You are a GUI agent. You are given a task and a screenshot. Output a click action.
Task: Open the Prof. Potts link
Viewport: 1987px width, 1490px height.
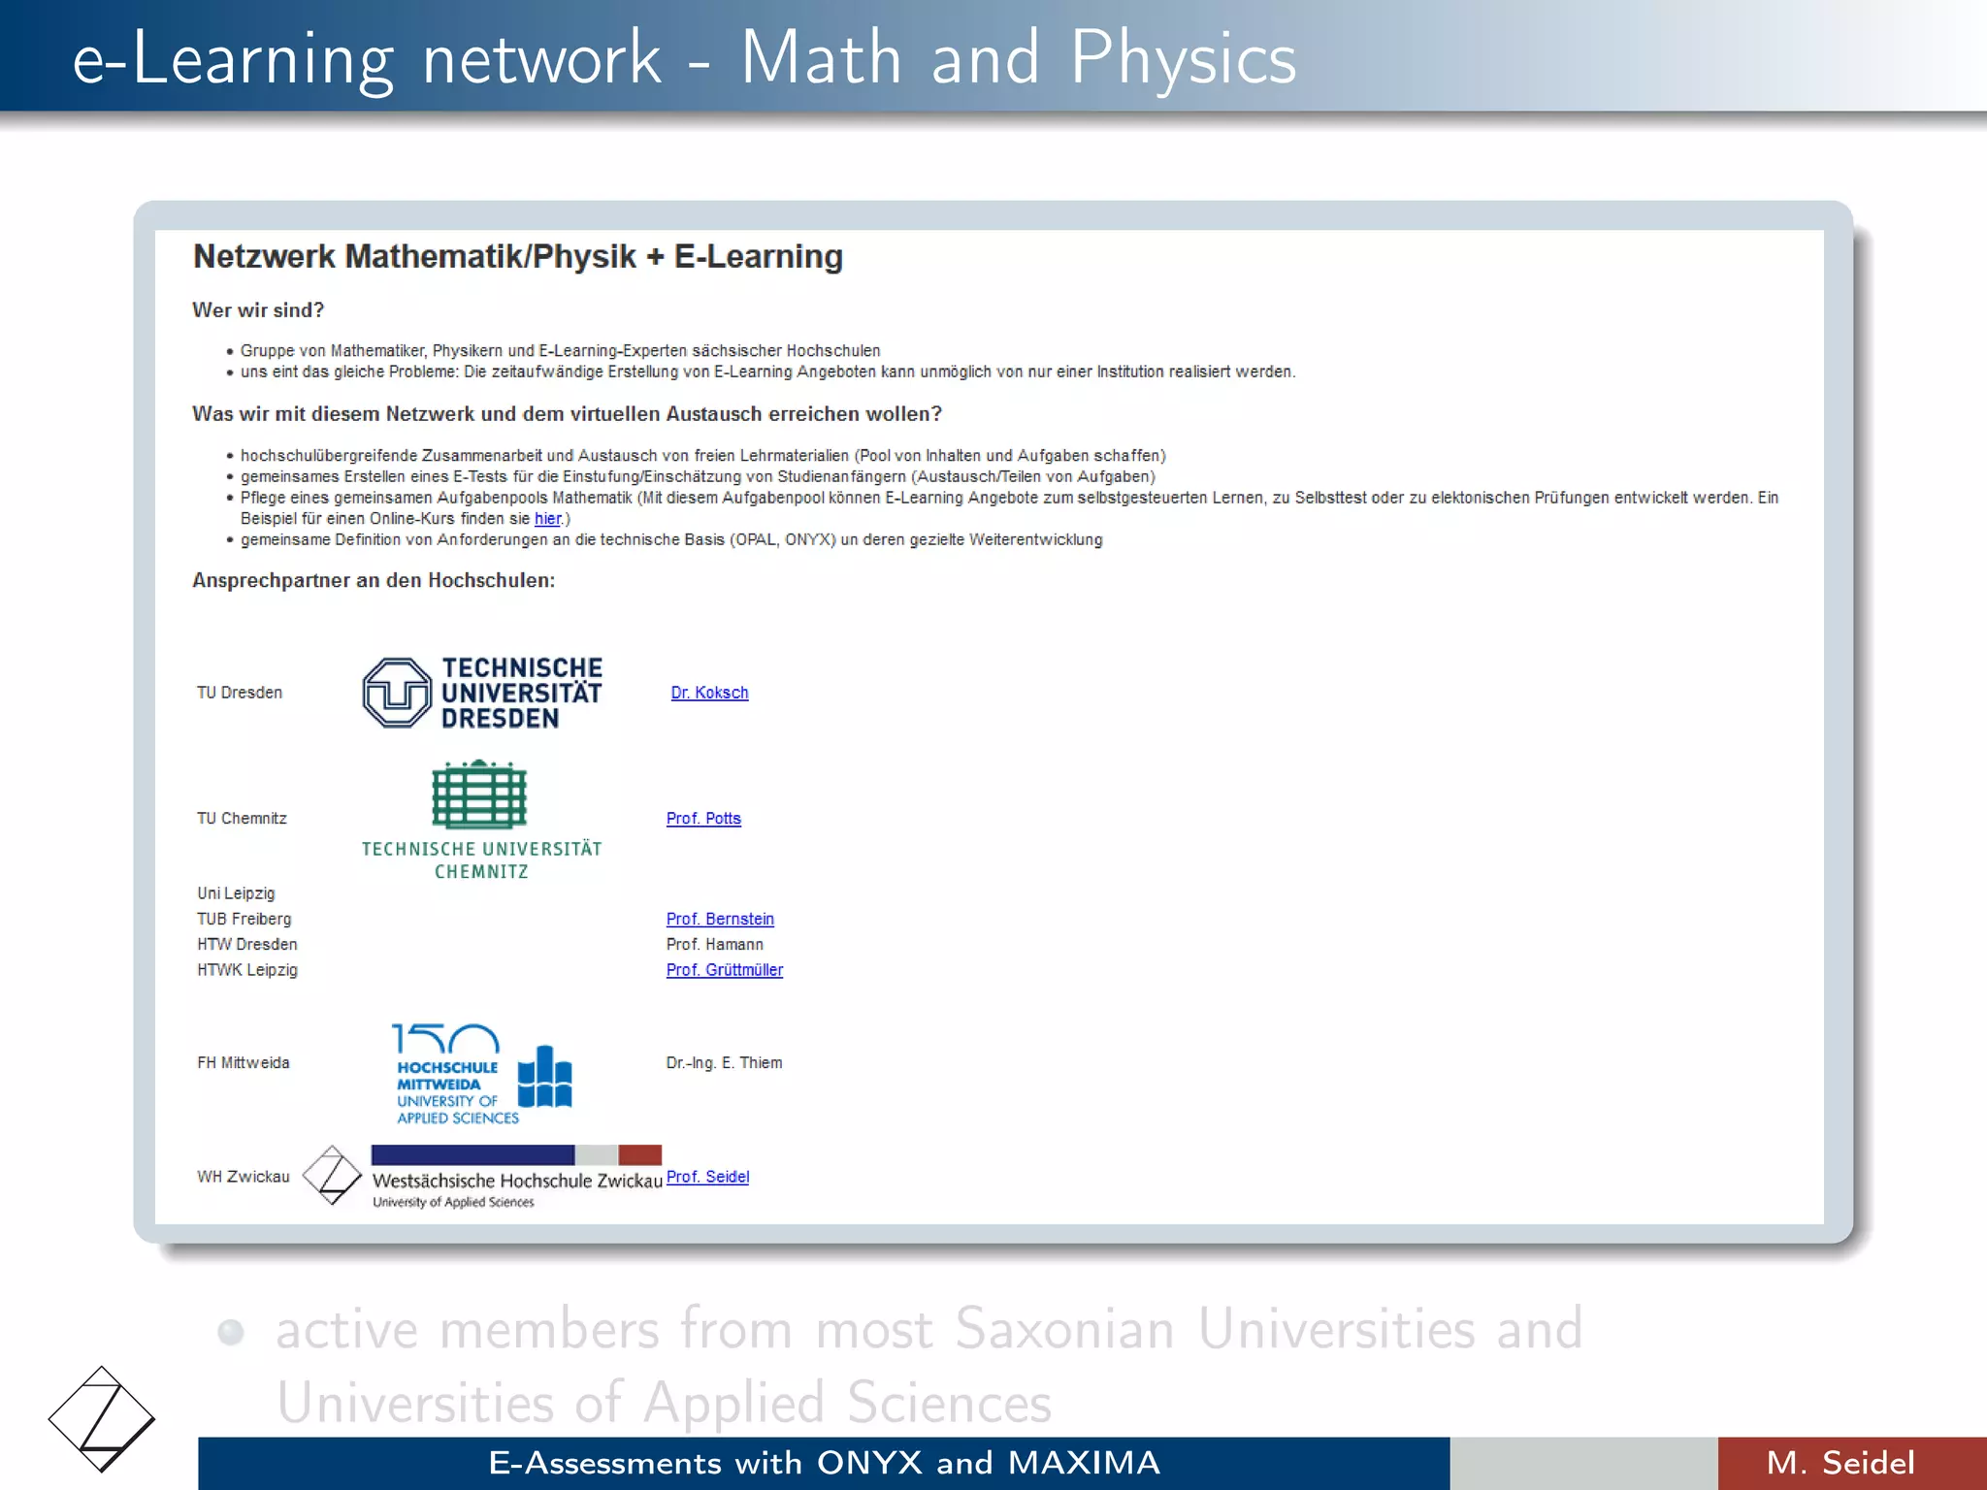point(703,819)
